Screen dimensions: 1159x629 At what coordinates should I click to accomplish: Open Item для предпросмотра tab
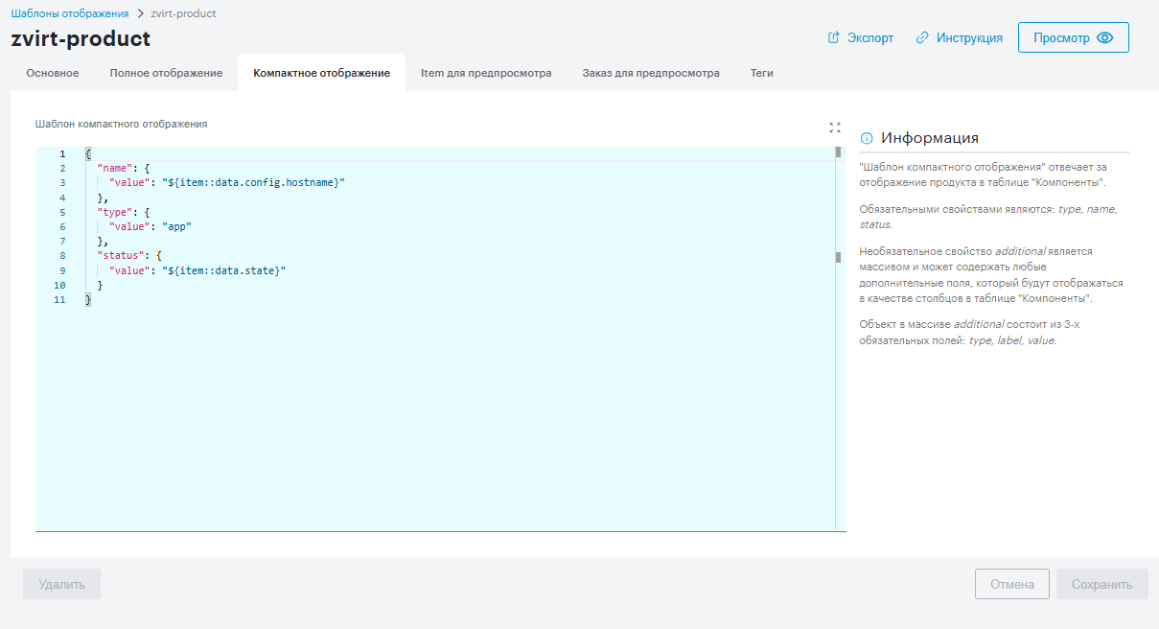(x=486, y=73)
